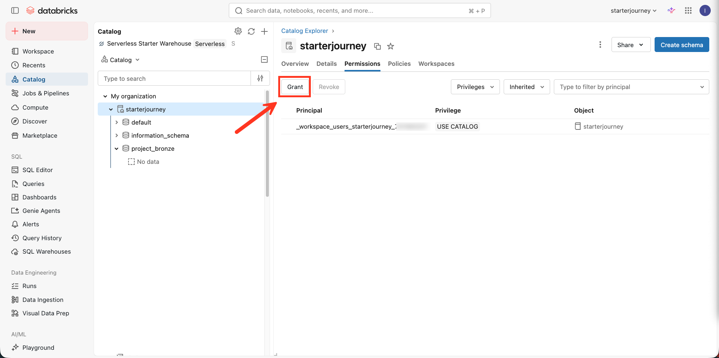Open Marketplace in the sidebar

pyautogui.click(x=47, y=135)
